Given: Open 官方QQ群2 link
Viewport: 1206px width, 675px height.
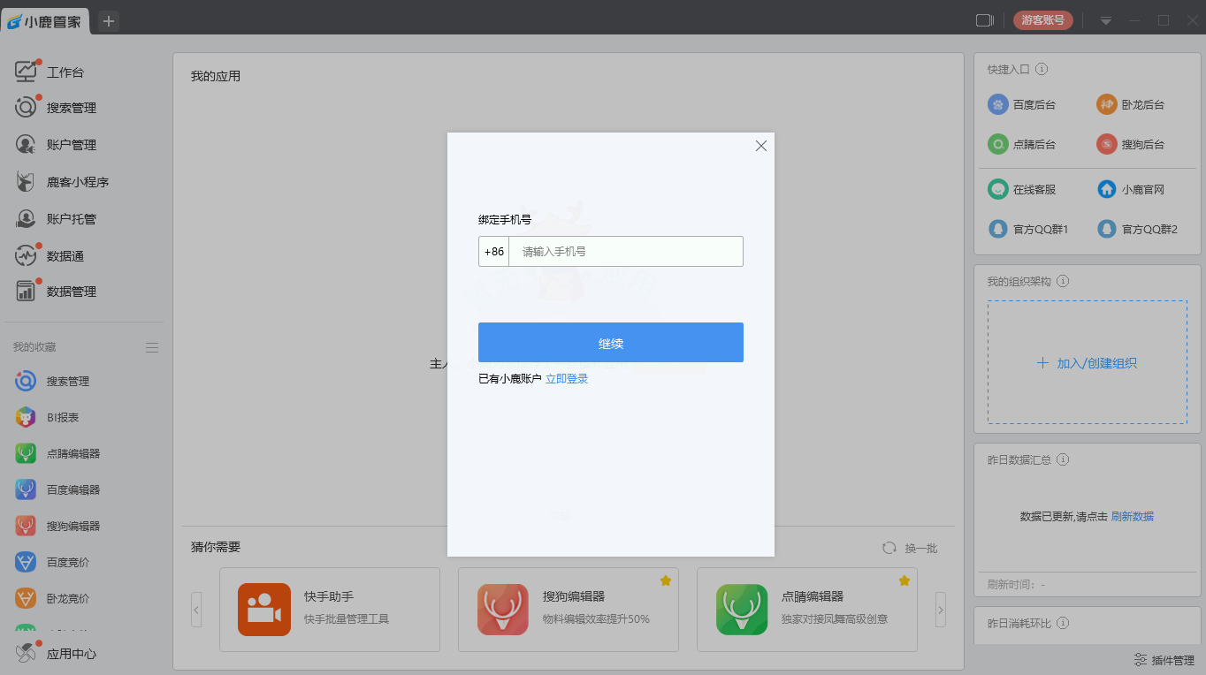Looking at the screenshot, I should (x=1137, y=229).
